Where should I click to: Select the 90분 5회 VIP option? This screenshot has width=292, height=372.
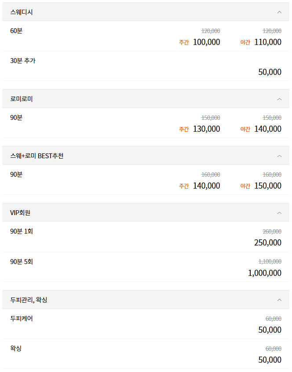pos(21,261)
